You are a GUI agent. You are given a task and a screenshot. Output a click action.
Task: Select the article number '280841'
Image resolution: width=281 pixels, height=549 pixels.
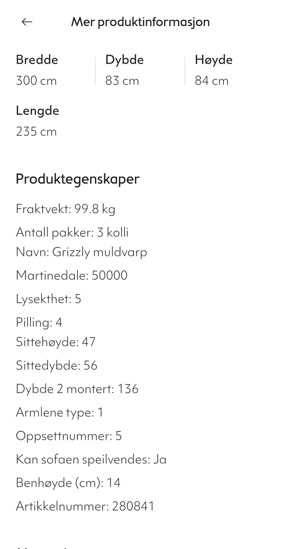click(x=85, y=506)
